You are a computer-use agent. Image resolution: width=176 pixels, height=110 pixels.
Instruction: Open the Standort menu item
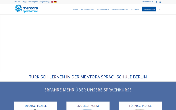pos(135,9)
